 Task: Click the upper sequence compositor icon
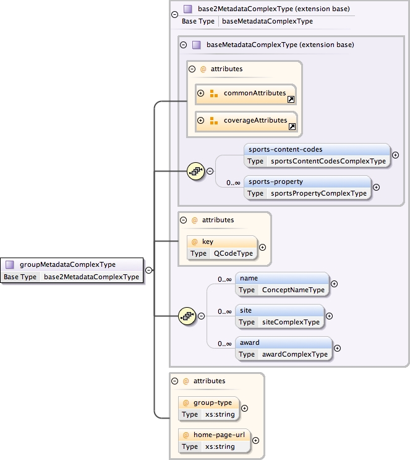[x=195, y=171]
